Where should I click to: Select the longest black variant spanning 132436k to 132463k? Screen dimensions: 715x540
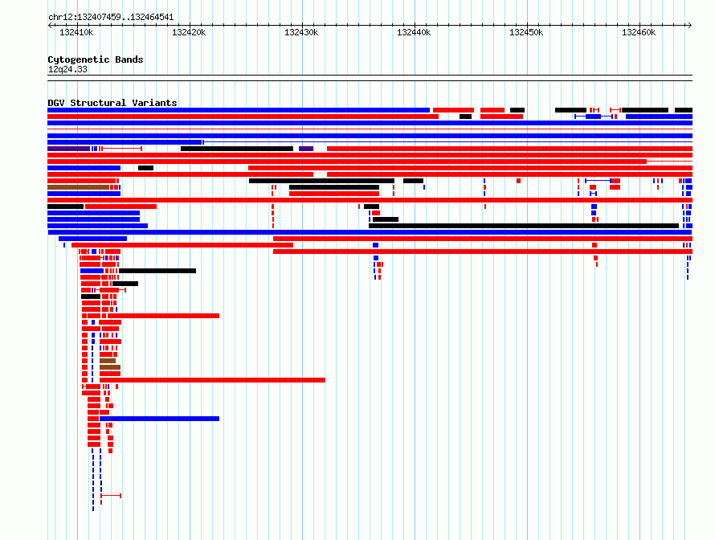[x=524, y=226]
